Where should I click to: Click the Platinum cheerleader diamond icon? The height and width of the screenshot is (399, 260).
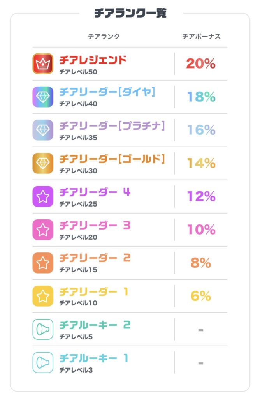43,130
